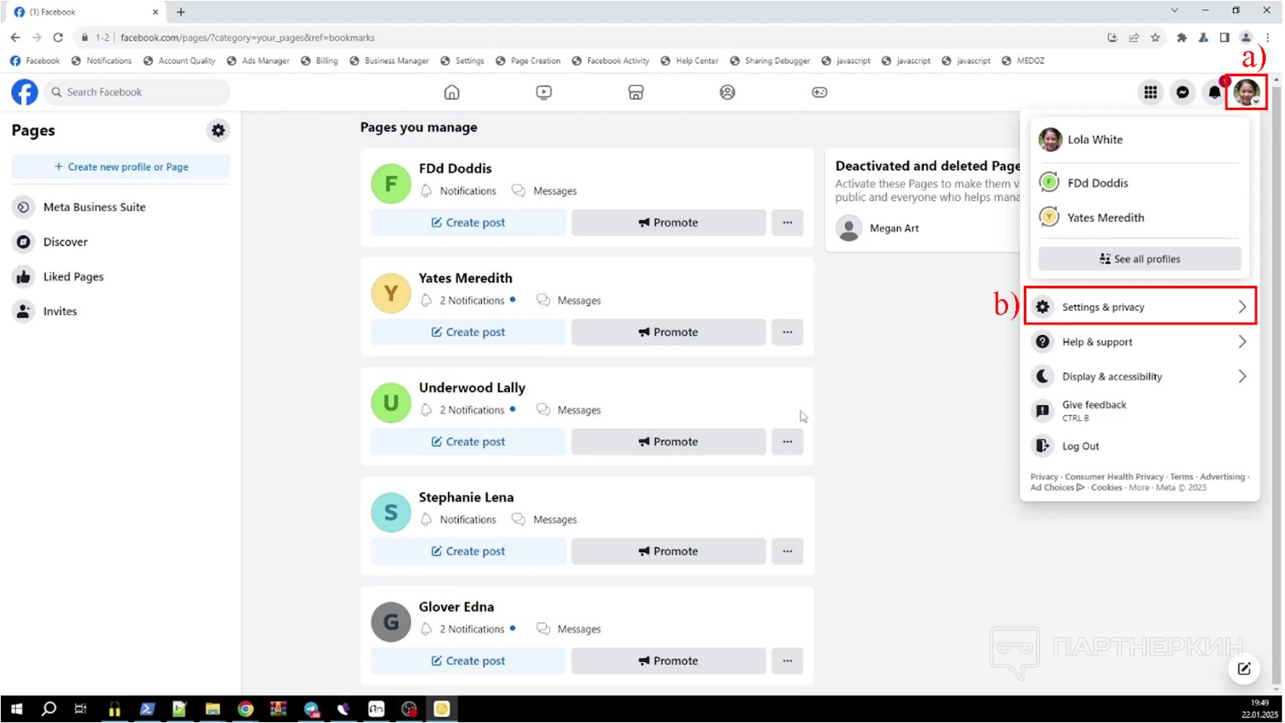This screenshot has width=1285, height=723.
Task: Open the Gaming icon in top navigation
Action: [819, 92]
